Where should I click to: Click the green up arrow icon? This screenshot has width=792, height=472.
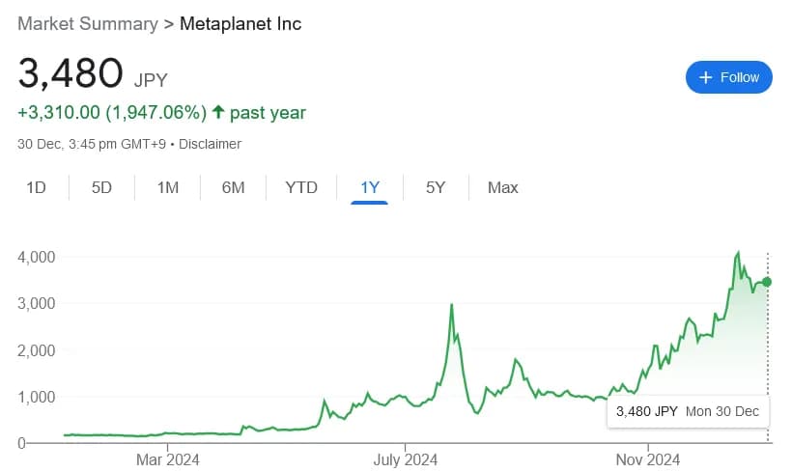(x=217, y=113)
